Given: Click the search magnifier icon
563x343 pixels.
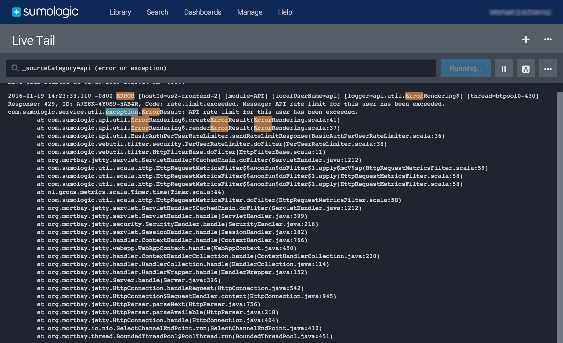Looking at the screenshot, I should (15, 68).
